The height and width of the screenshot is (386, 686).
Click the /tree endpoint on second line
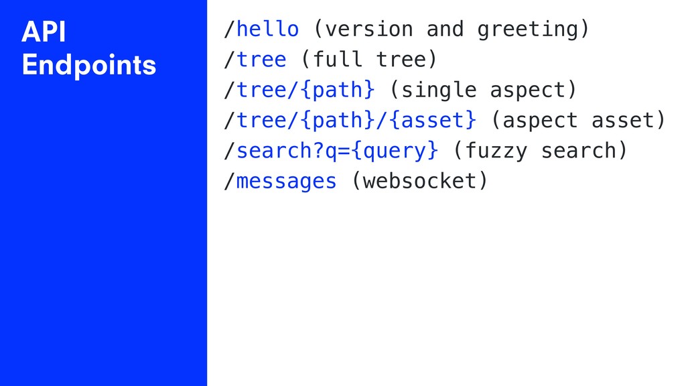click(255, 60)
